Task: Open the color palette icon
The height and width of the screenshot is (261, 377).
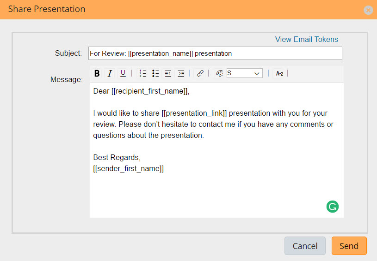Action: click(219, 73)
